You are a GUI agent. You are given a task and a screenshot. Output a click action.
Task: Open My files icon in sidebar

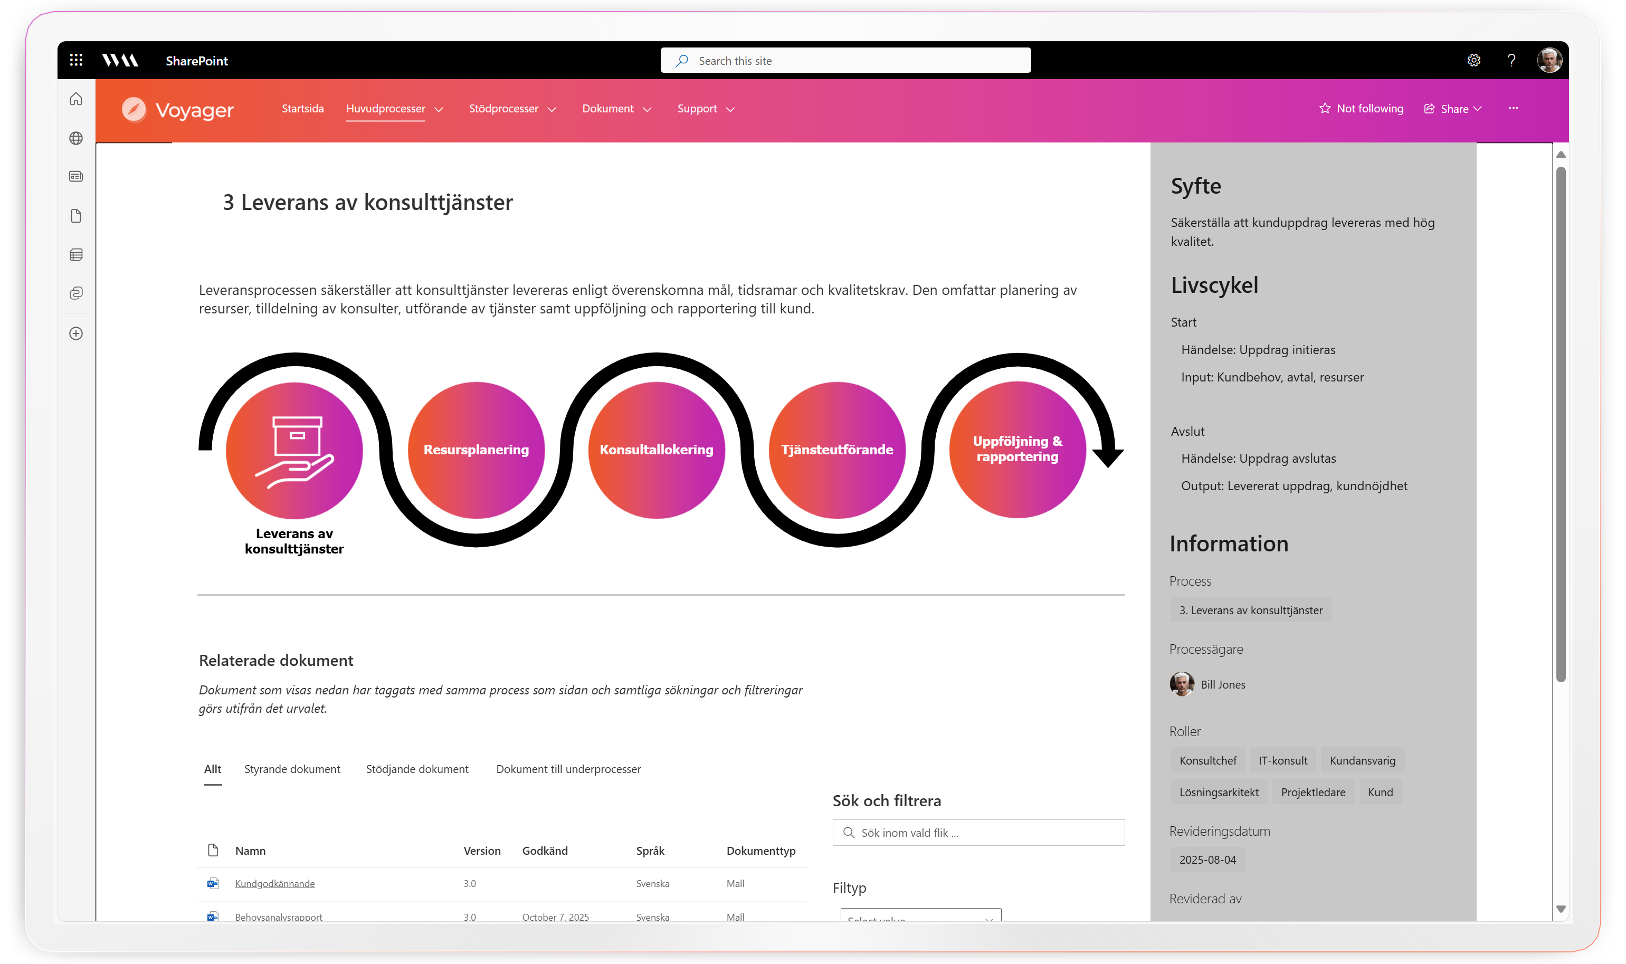click(76, 216)
